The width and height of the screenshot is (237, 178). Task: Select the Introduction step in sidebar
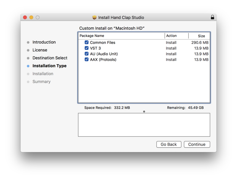coord(44,42)
